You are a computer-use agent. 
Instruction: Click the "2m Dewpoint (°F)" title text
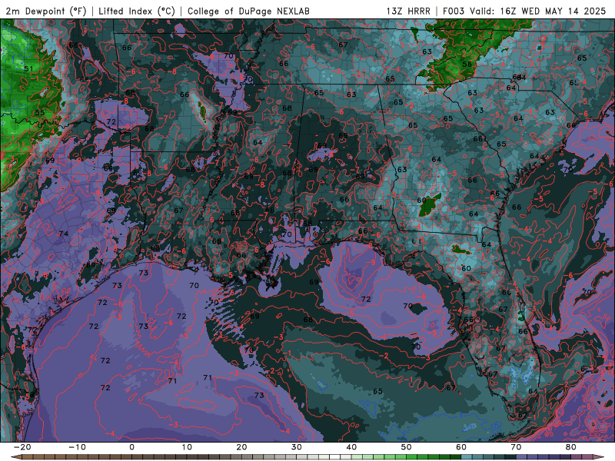tap(46, 11)
